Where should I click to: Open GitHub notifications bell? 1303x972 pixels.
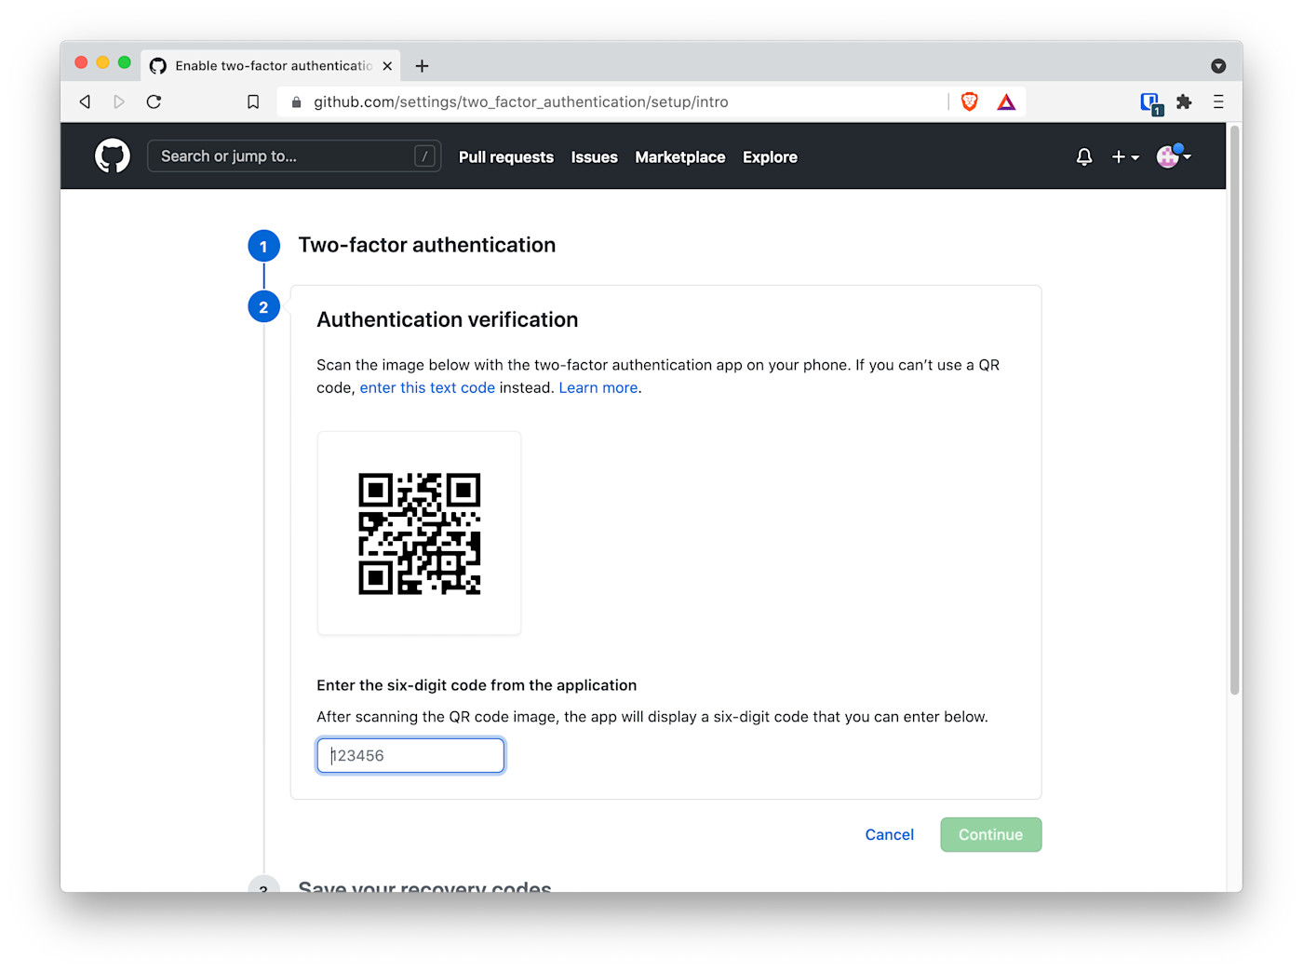point(1083,156)
